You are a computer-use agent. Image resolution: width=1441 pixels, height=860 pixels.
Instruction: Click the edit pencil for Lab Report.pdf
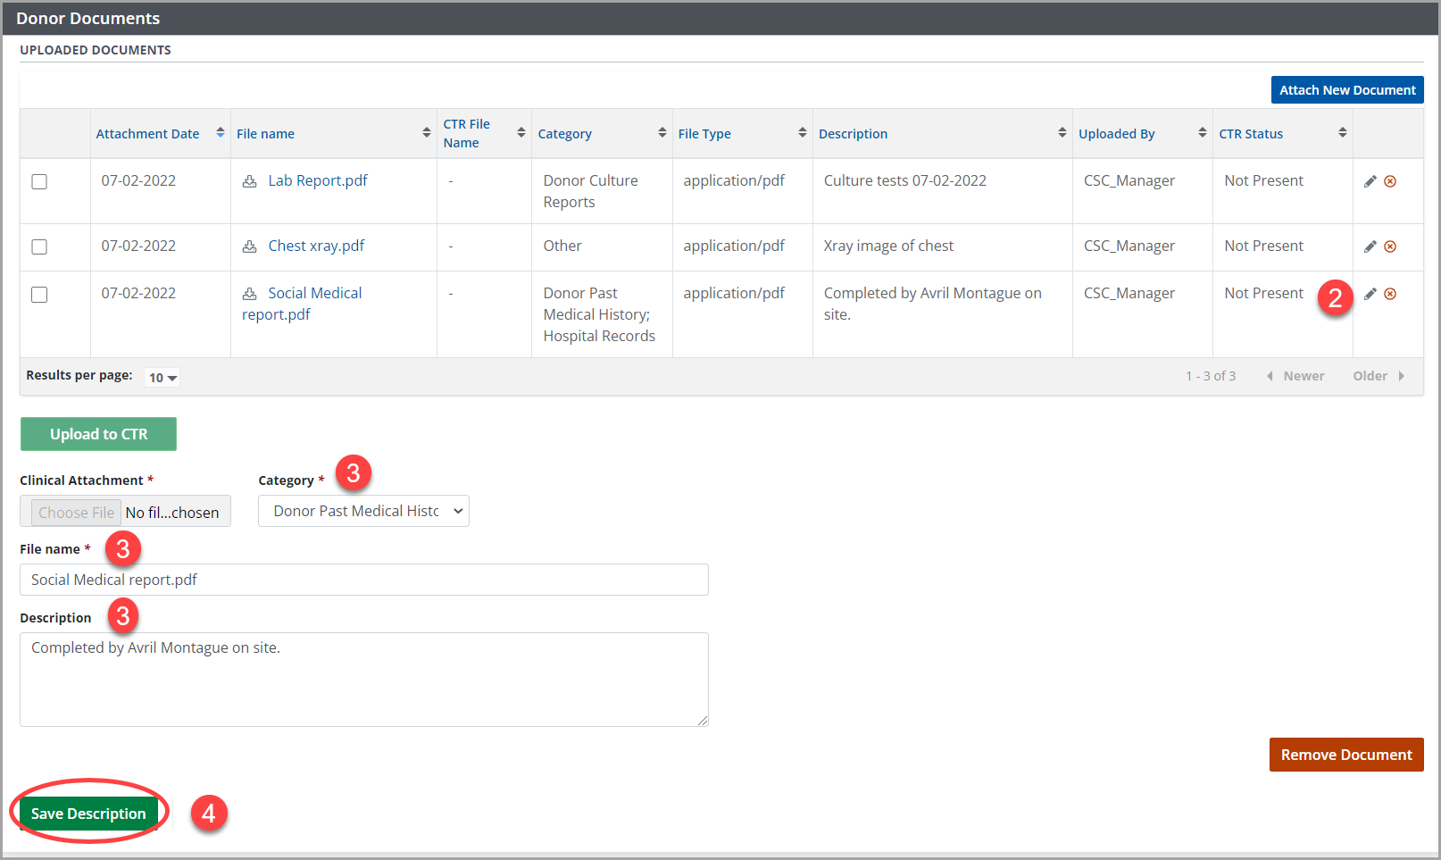(1370, 181)
